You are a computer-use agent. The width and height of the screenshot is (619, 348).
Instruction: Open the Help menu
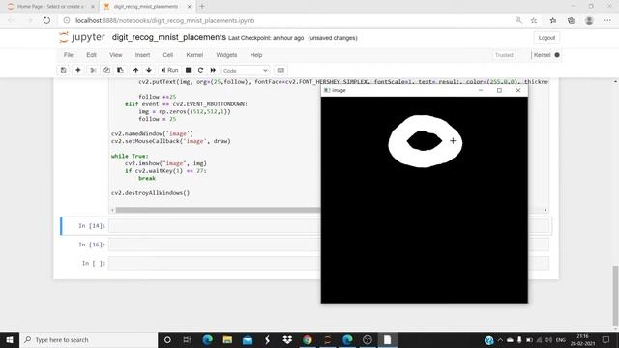click(256, 55)
